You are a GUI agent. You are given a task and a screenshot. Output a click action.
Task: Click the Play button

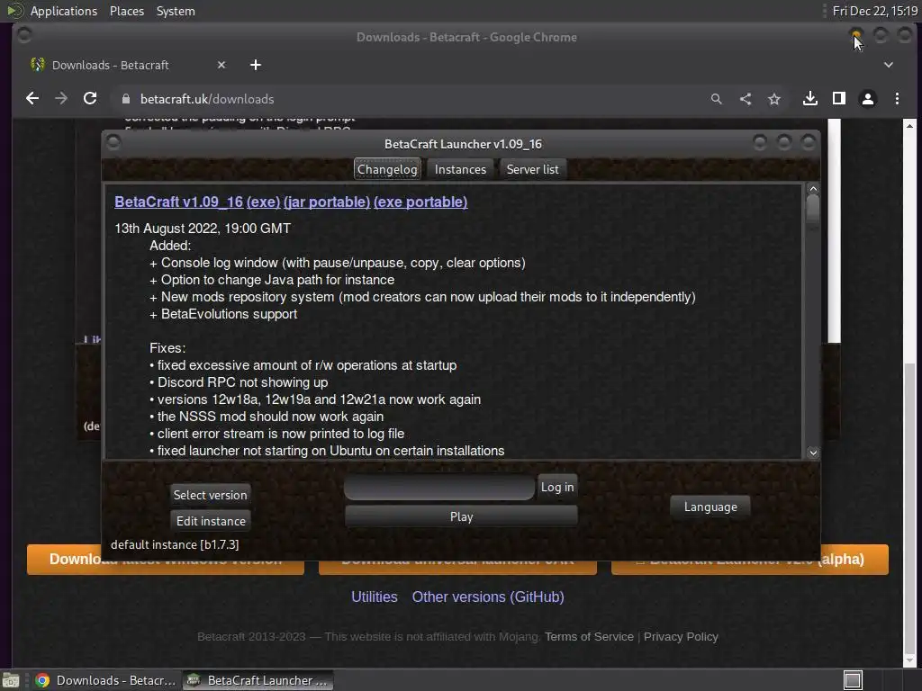(x=461, y=516)
